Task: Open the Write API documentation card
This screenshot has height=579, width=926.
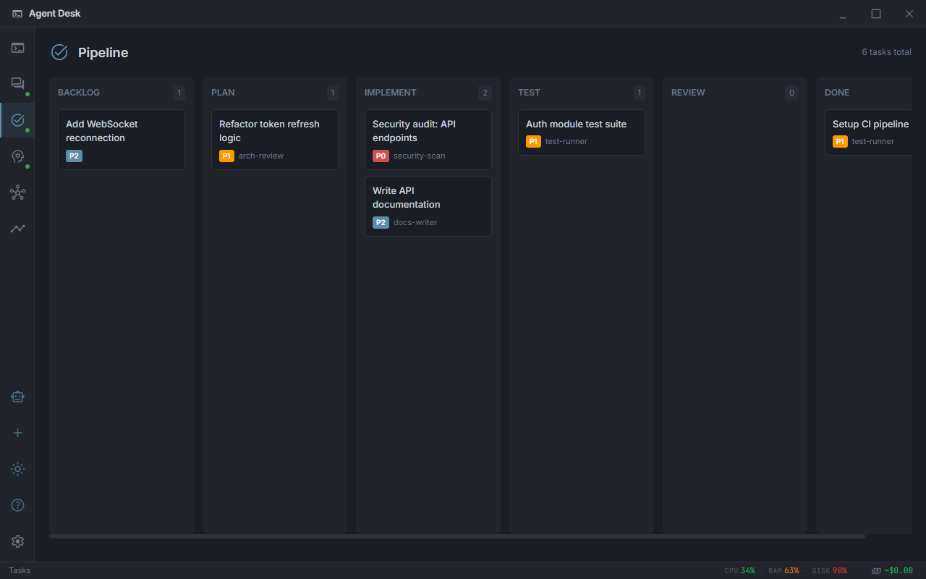Action: pyautogui.click(x=428, y=206)
